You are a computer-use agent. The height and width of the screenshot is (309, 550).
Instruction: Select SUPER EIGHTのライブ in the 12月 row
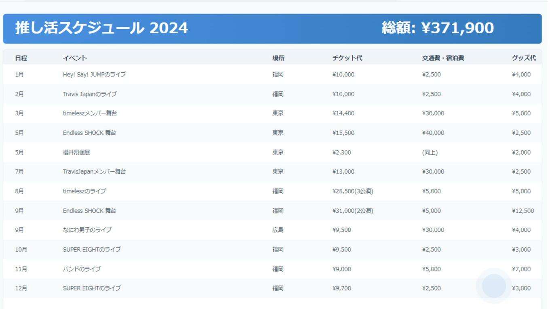(x=92, y=288)
